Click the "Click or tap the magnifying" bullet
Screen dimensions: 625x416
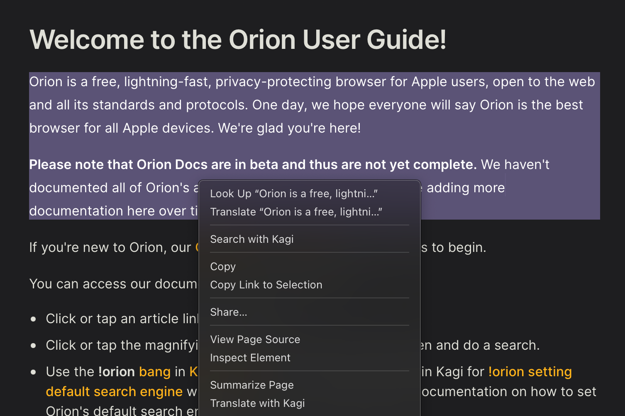click(121, 345)
